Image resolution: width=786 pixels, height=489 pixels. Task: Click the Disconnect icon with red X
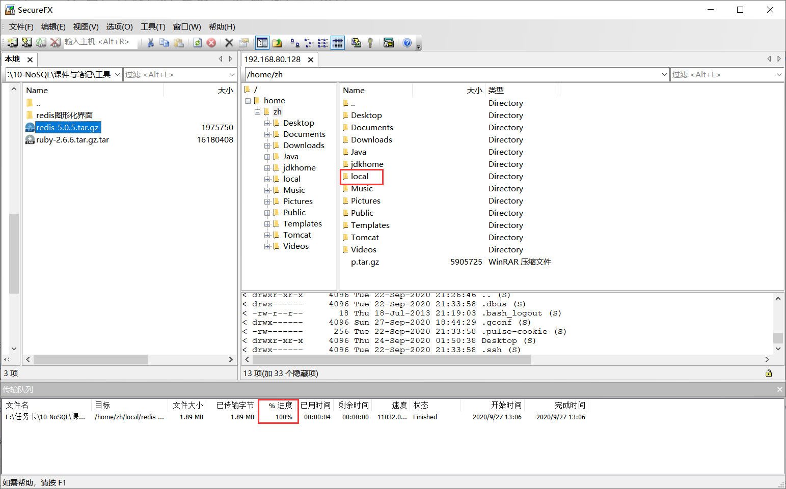coord(56,43)
